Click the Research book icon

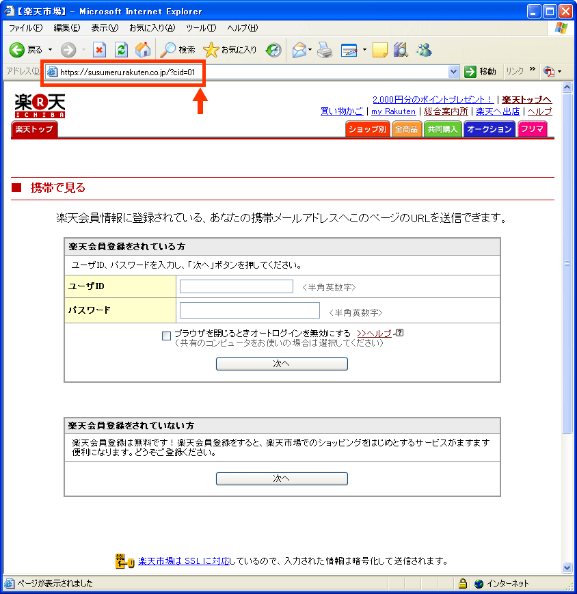(401, 50)
